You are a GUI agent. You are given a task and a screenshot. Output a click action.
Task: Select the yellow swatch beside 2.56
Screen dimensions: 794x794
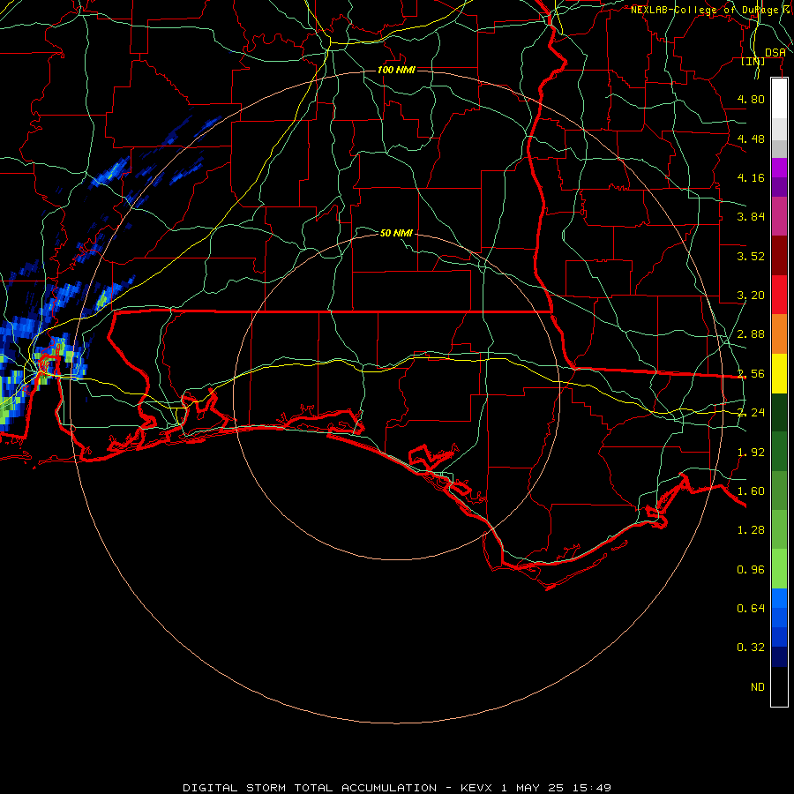(779, 373)
